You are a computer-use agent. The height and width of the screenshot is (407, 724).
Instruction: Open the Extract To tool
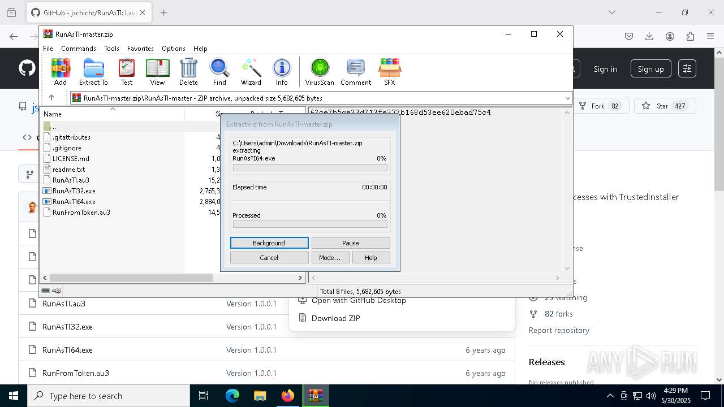(x=93, y=72)
